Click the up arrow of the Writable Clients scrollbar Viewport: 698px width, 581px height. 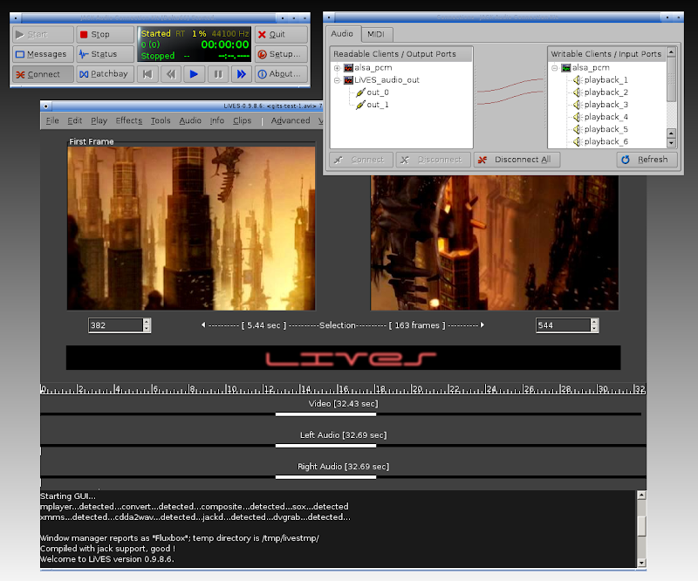pos(671,52)
